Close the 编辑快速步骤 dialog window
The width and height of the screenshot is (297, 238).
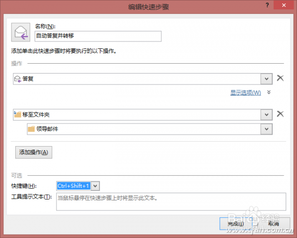click(284, 5)
